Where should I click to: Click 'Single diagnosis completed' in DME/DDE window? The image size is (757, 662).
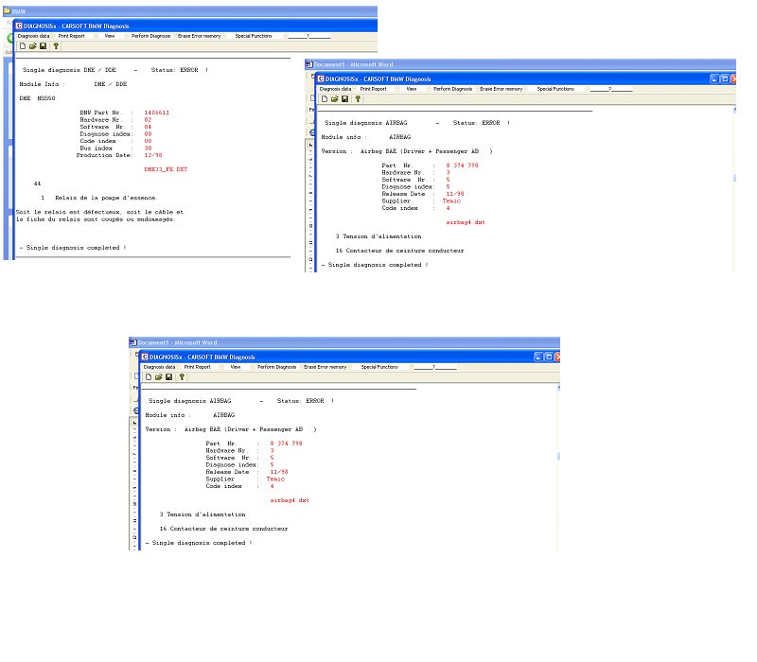pos(73,248)
